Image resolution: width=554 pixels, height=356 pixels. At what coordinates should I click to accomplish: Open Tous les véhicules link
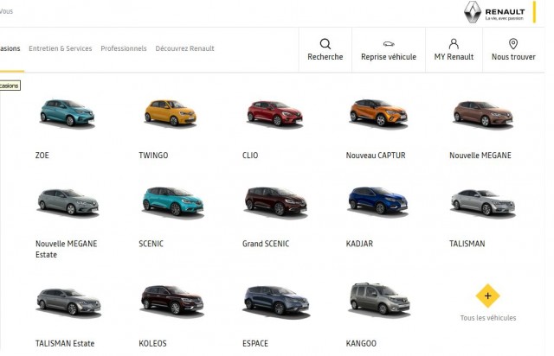(488, 318)
